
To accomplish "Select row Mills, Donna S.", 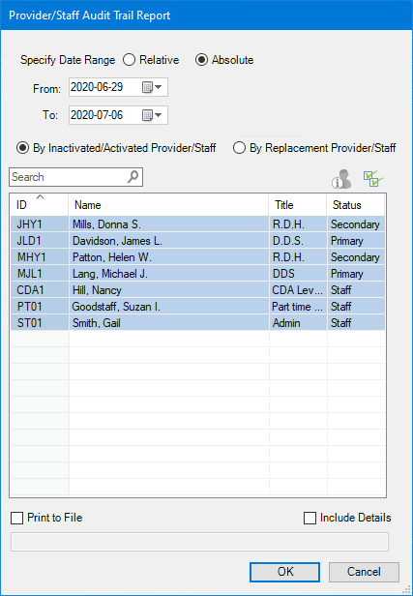I will coord(197,224).
